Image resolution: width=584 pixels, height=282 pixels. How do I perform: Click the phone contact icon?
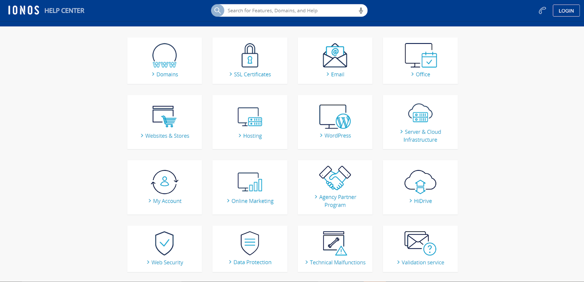click(542, 11)
